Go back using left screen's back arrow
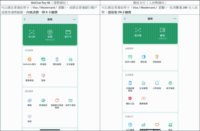This screenshot has height=131, width=200. click(24, 19)
